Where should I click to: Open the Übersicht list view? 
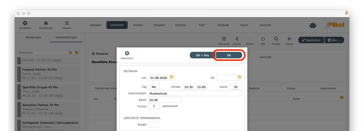[224, 39]
